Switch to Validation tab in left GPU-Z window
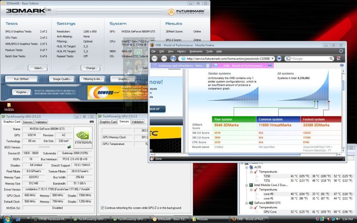The height and width of the screenshot is (223, 357). click(x=41, y=122)
